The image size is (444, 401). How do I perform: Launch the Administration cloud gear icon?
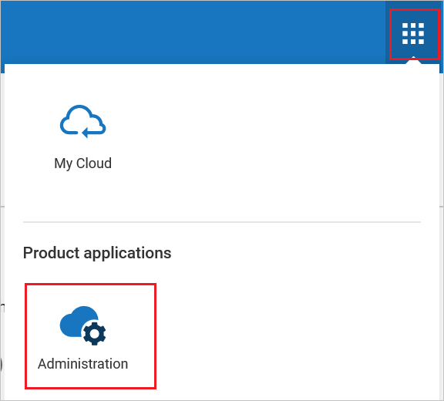click(x=82, y=325)
